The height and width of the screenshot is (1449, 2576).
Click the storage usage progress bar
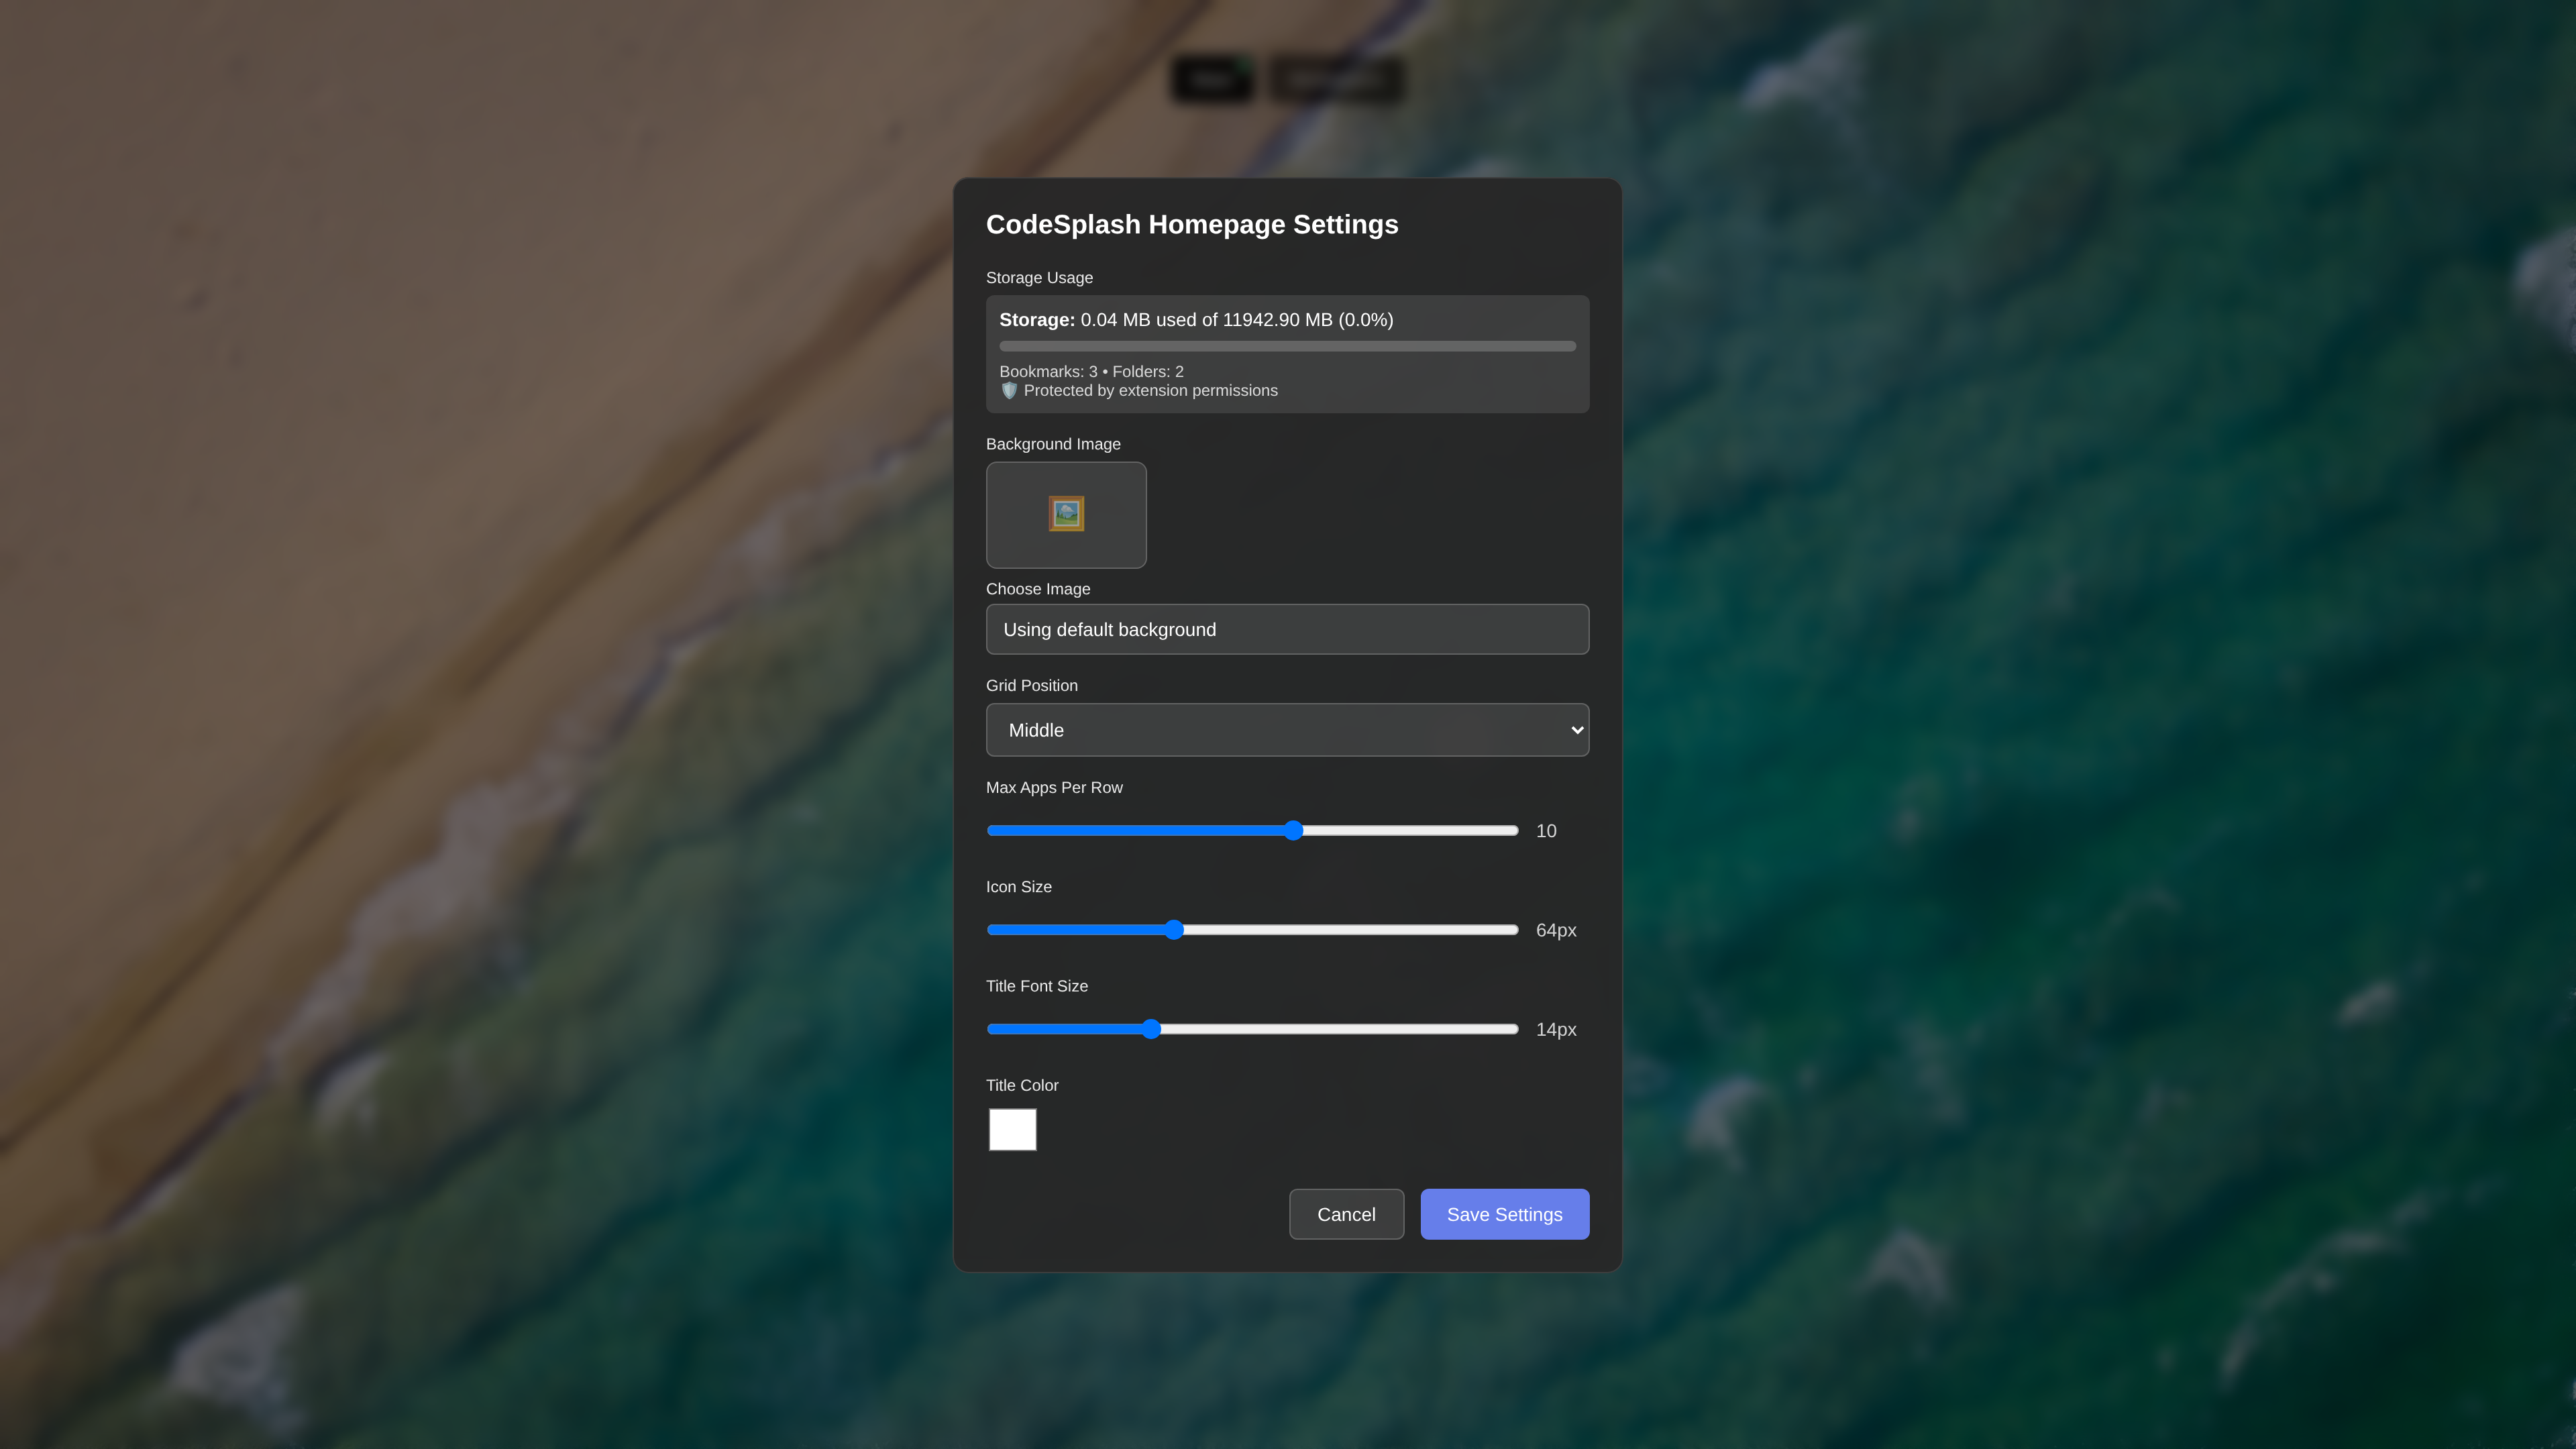pos(1287,346)
